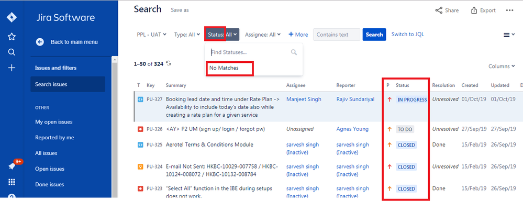Click the bug icon for PU-323
Screen dimensions: 523x211
click(140, 188)
